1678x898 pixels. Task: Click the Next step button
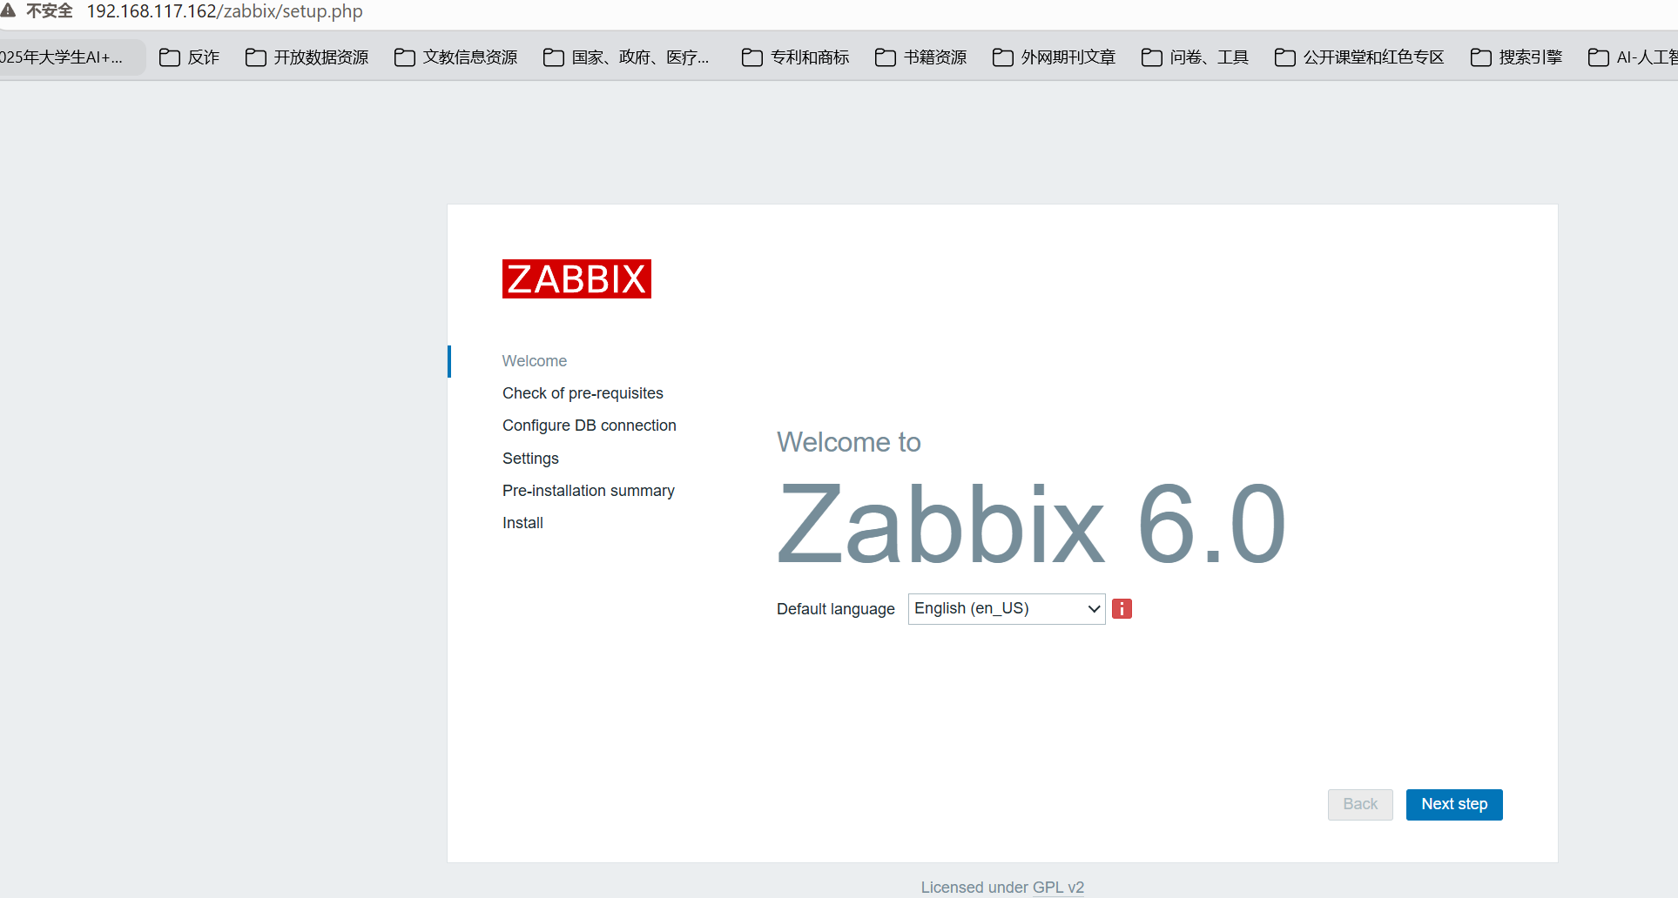point(1454,805)
